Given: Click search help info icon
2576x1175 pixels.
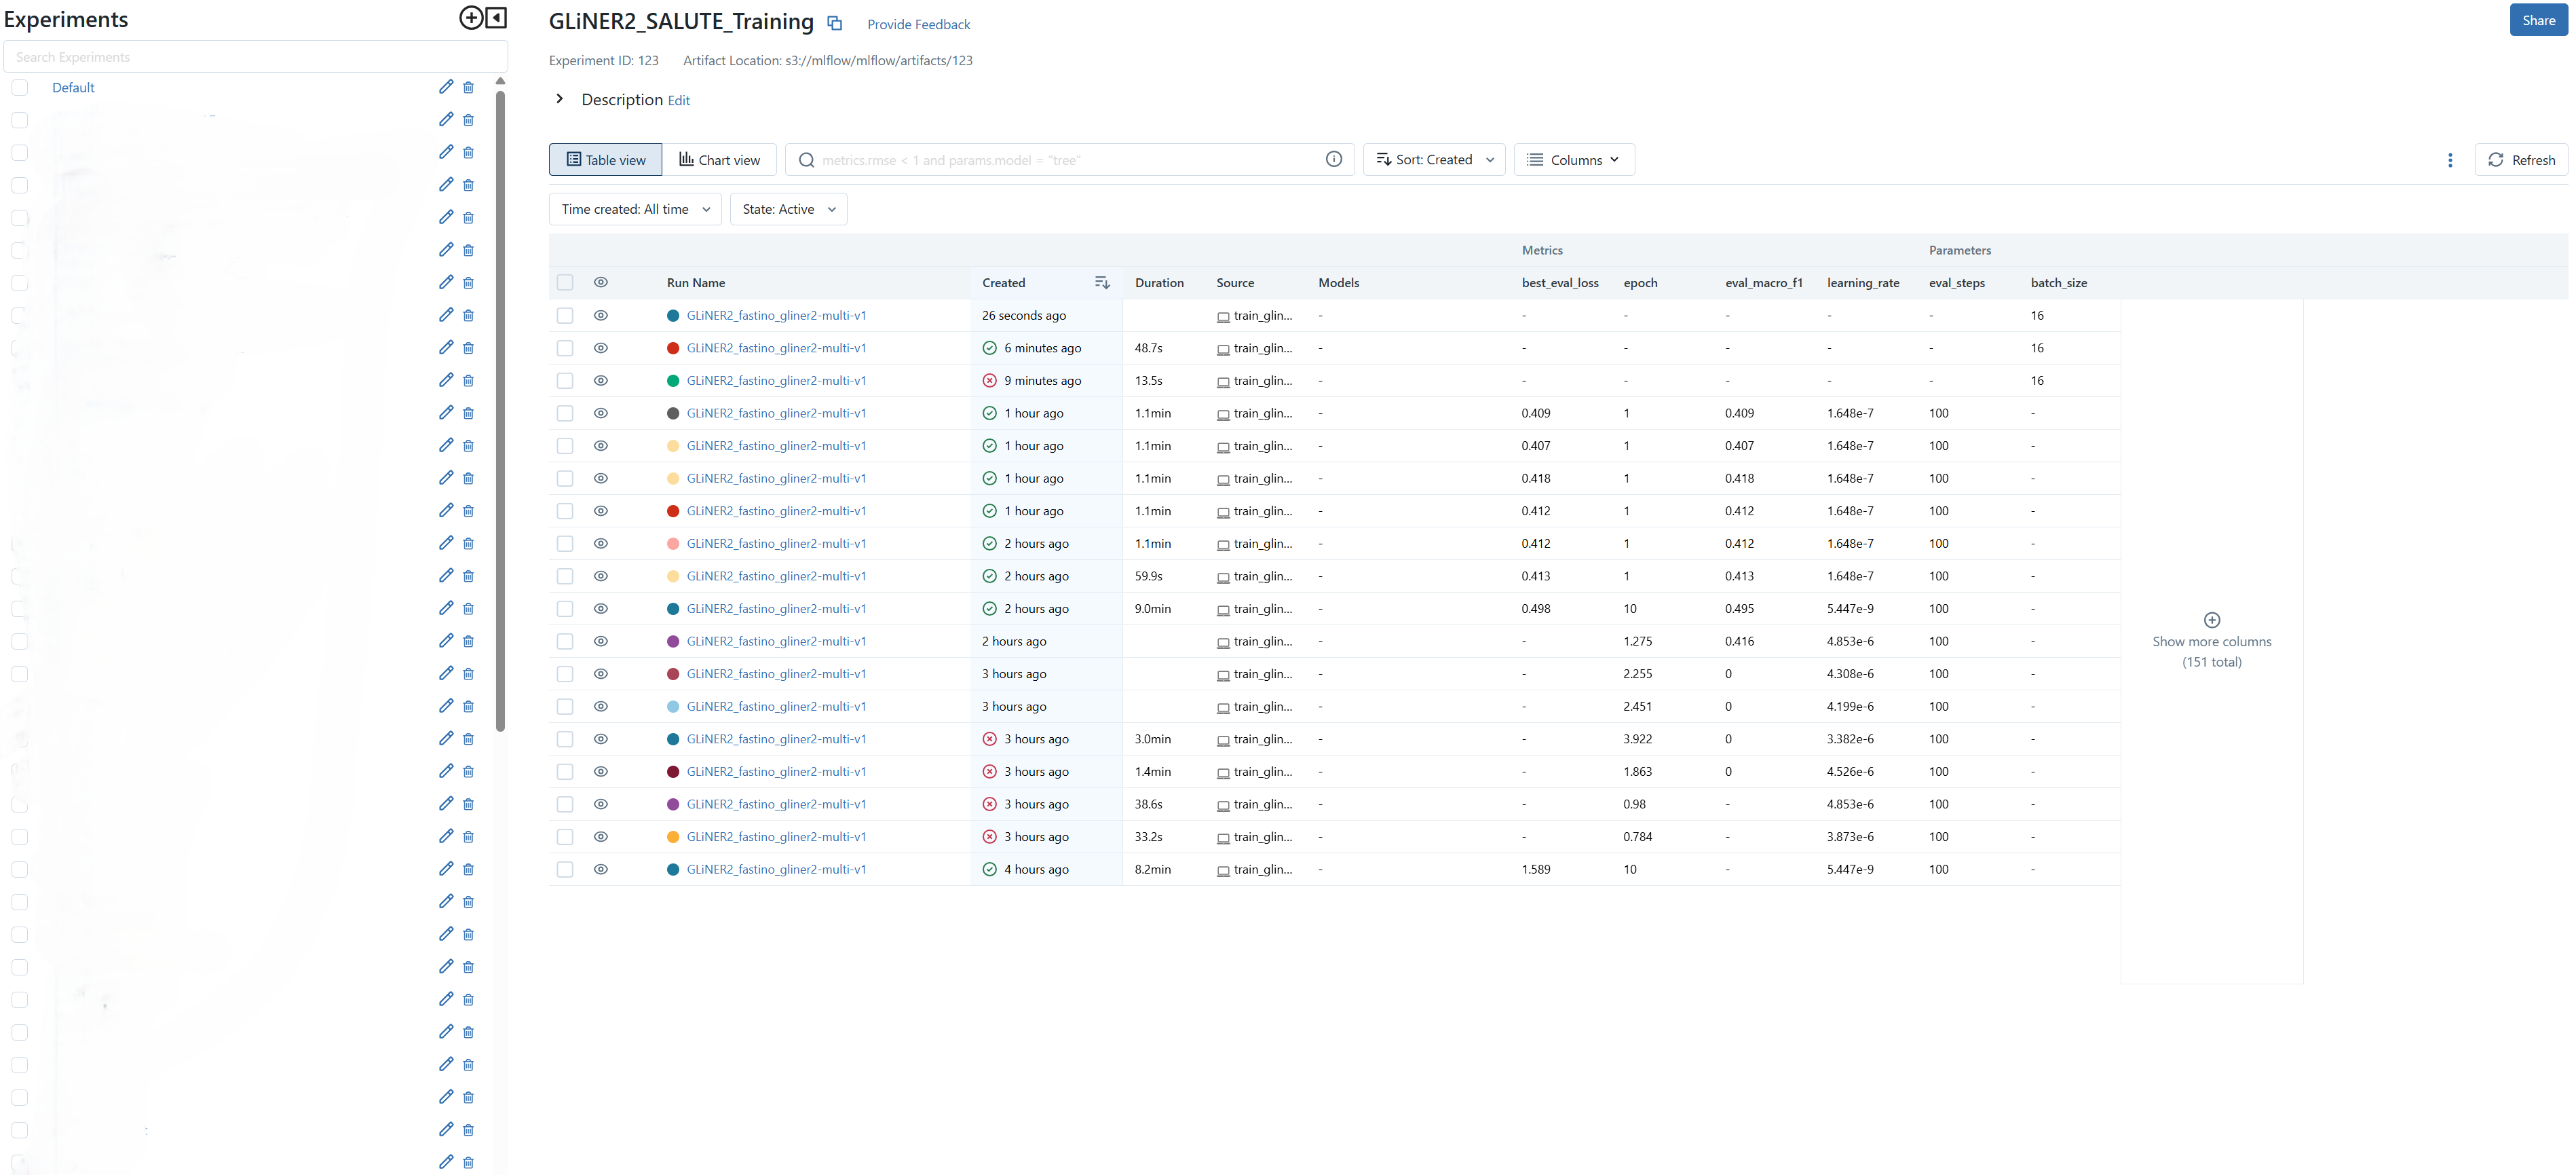Looking at the screenshot, I should [1333, 160].
